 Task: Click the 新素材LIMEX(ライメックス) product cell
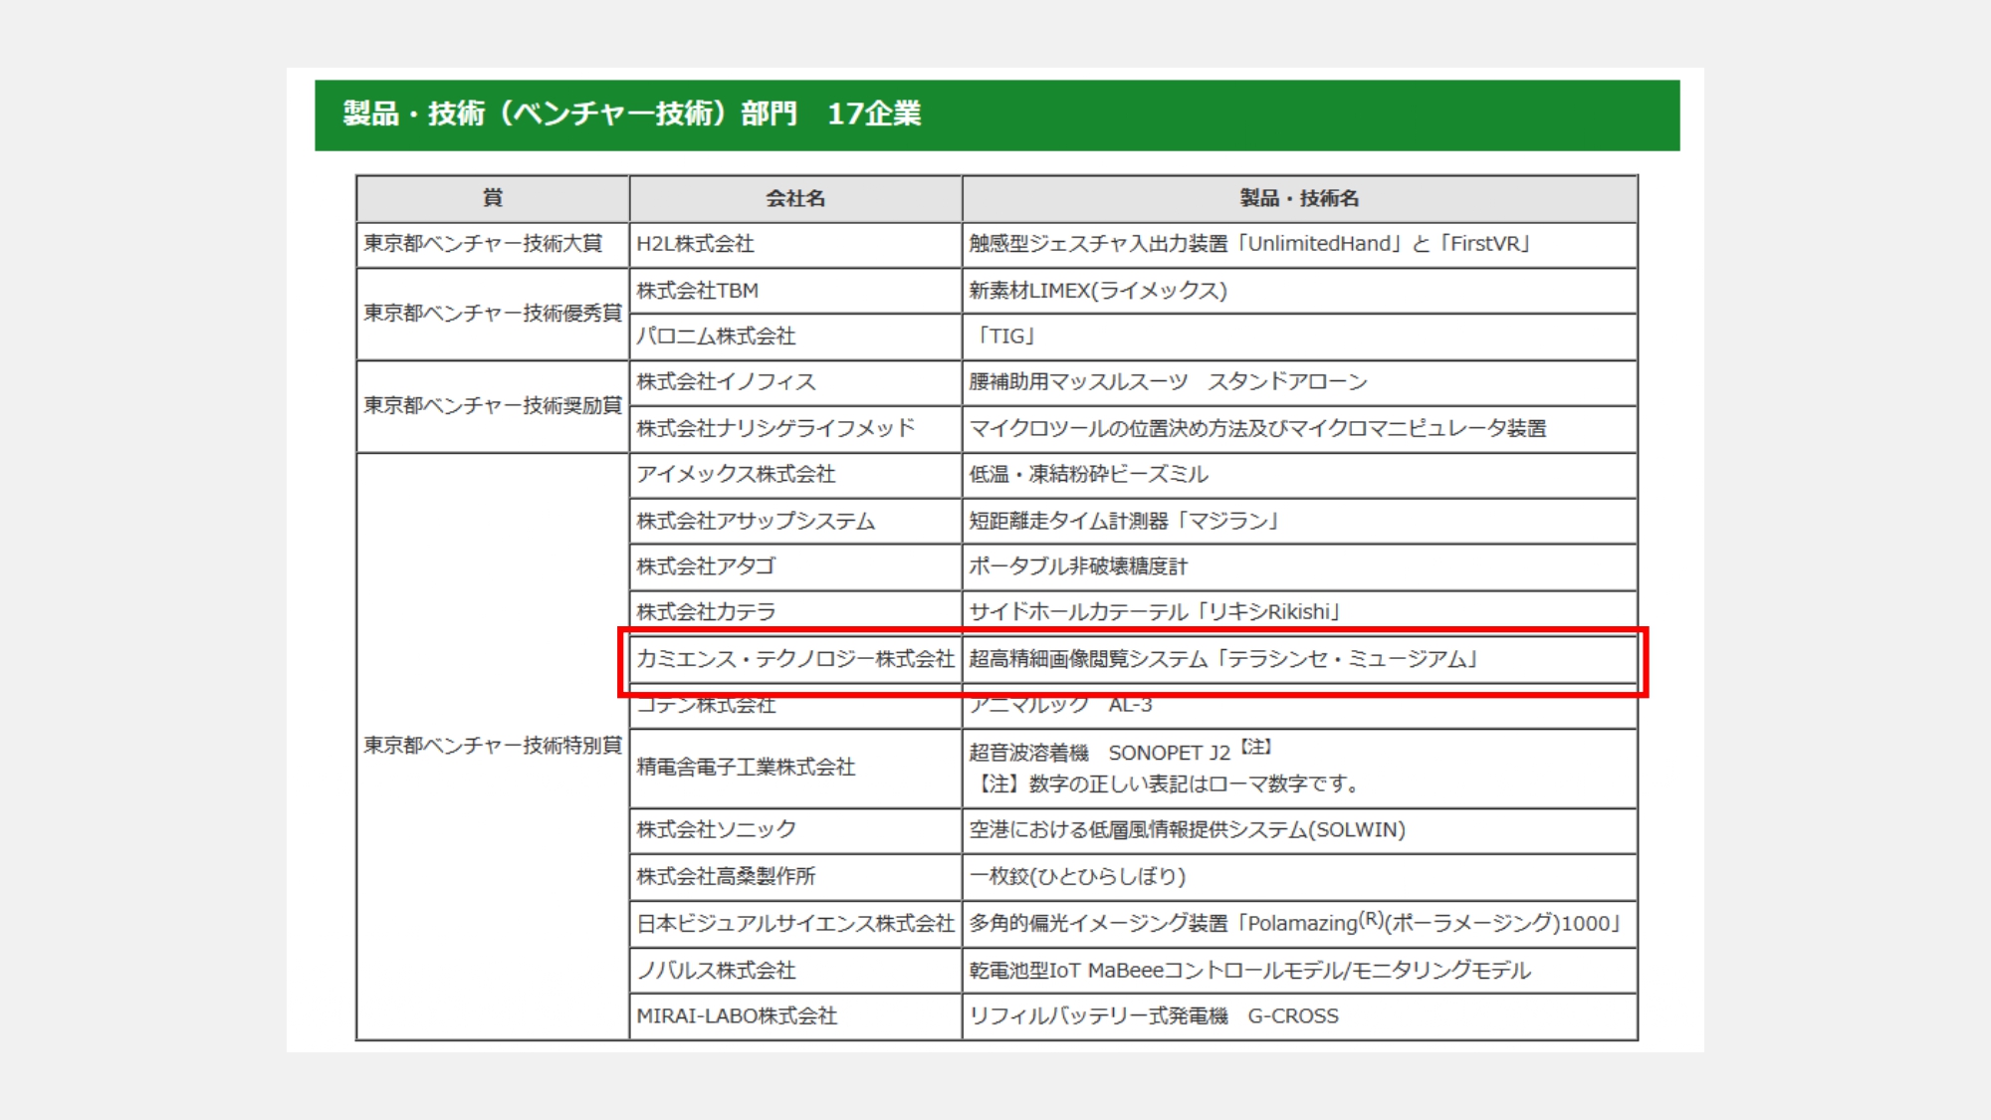pos(1097,291)
